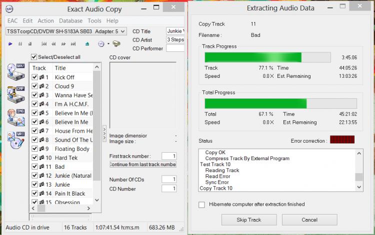The height and width of the screenshot is (235, 375).
Task: Click the red Error correction indicator
Action: pyautogui.click(x=342, y=140)
